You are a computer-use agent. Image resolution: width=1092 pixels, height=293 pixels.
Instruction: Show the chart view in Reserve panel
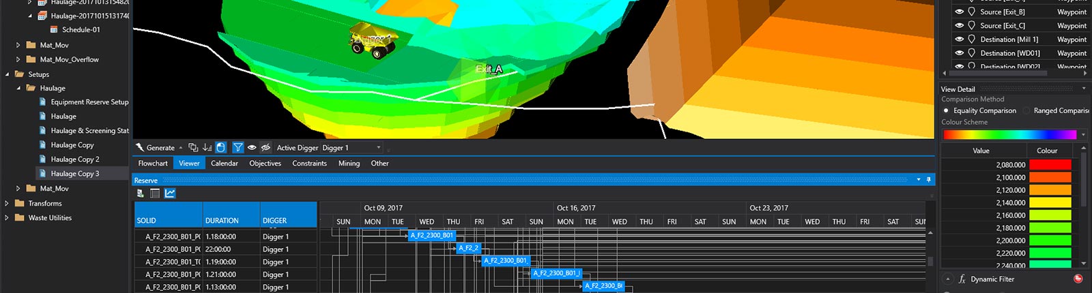click(170, 194)
